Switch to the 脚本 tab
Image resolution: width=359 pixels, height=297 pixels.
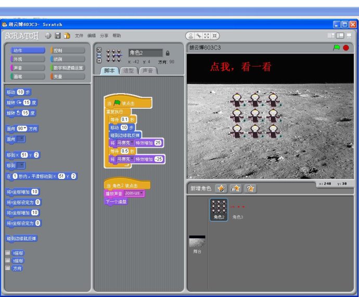pos(109,71)
